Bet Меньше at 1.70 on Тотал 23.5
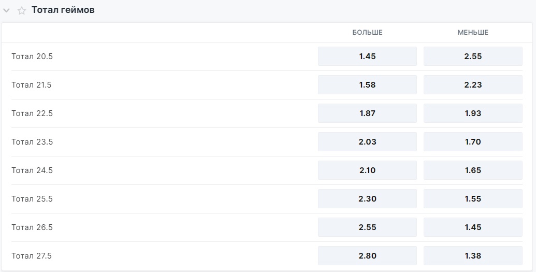536x272 pixels. (473, 142)
